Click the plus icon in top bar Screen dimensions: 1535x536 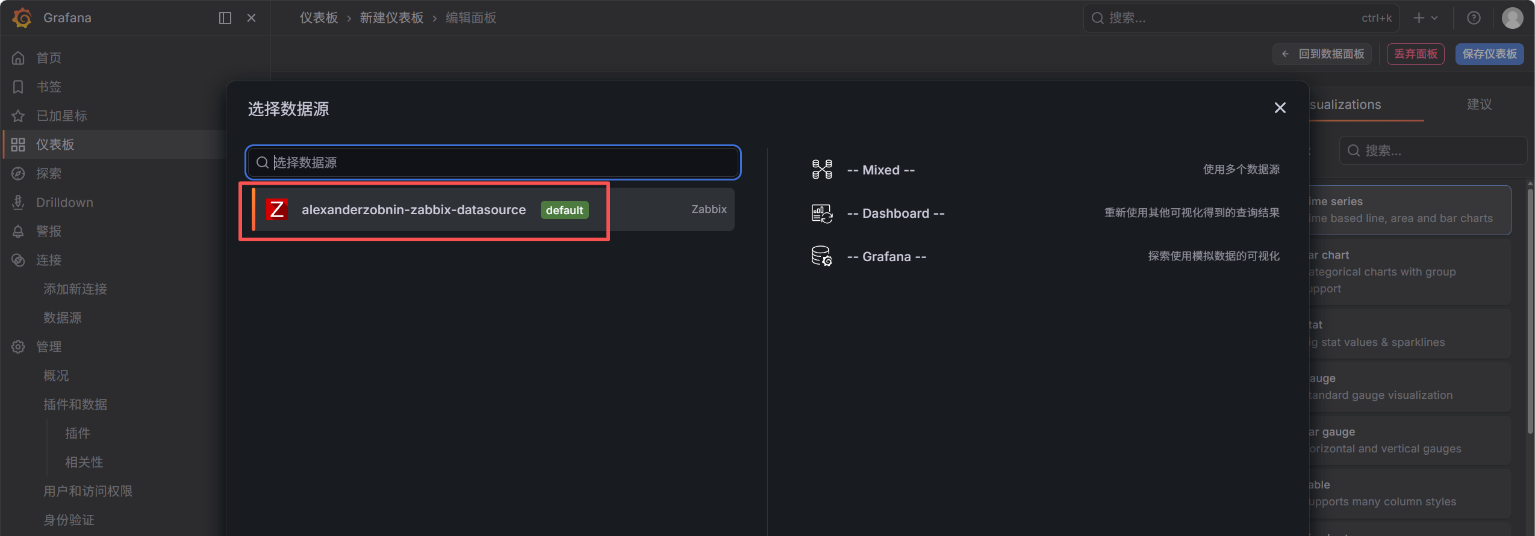(x=1419, y=18)
